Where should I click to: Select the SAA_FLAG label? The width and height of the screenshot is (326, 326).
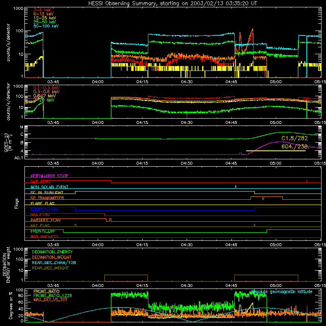tap(40, 214)
